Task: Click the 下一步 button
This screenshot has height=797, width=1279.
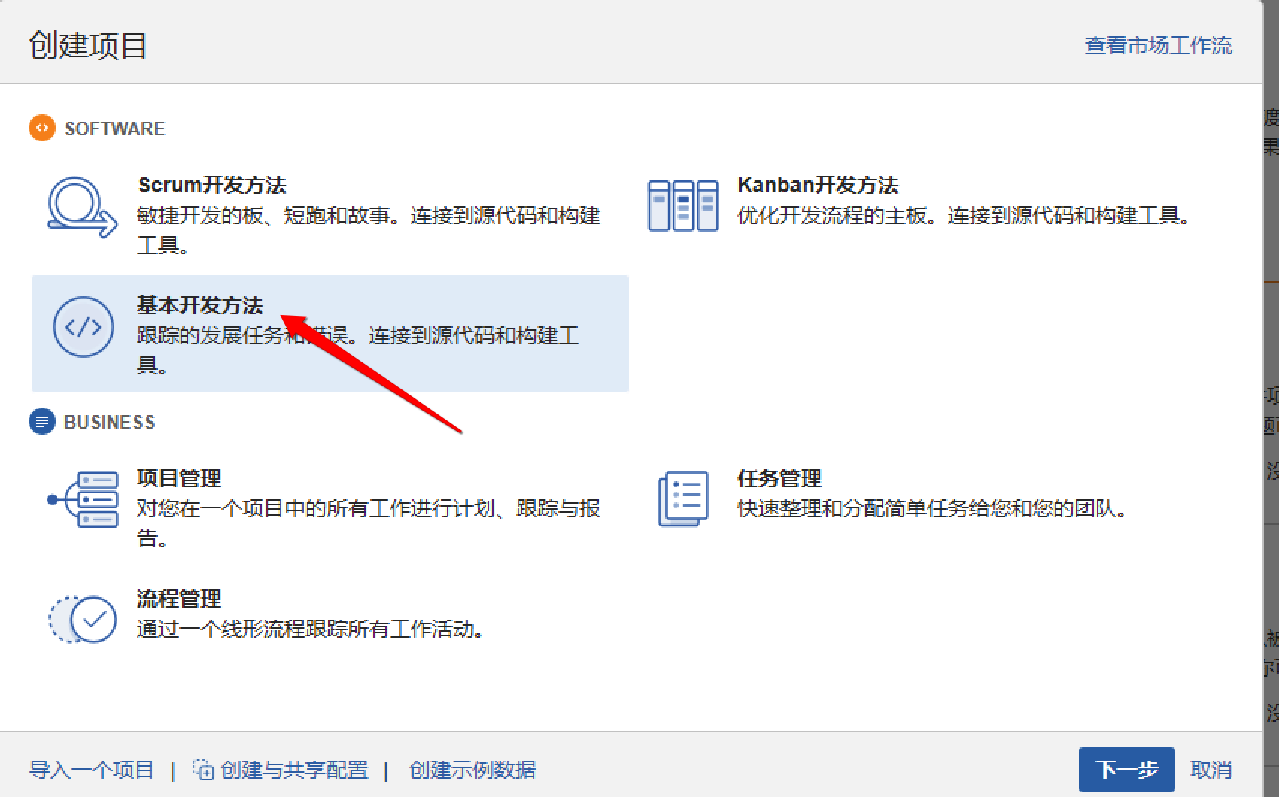Action: tap(1126, 770)
